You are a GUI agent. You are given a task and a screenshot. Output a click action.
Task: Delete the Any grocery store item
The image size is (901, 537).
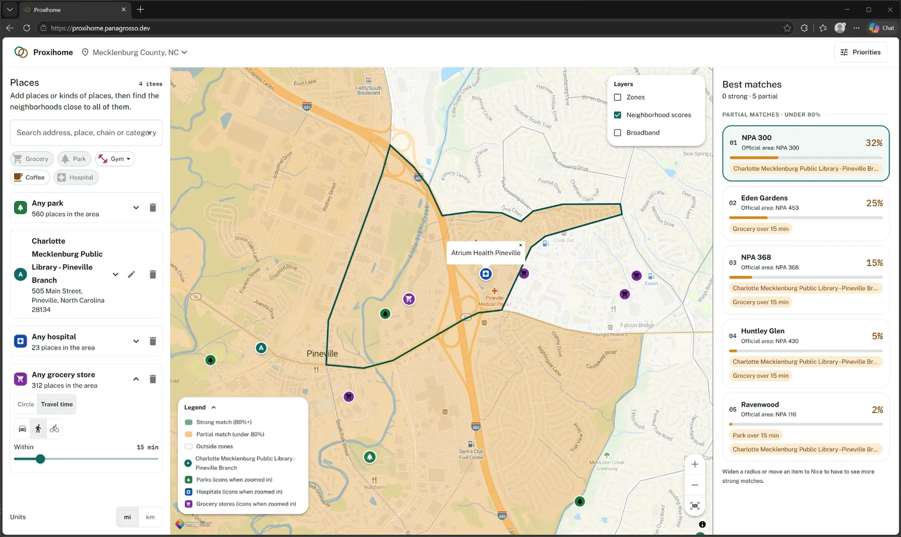click(x=153, y=379)
